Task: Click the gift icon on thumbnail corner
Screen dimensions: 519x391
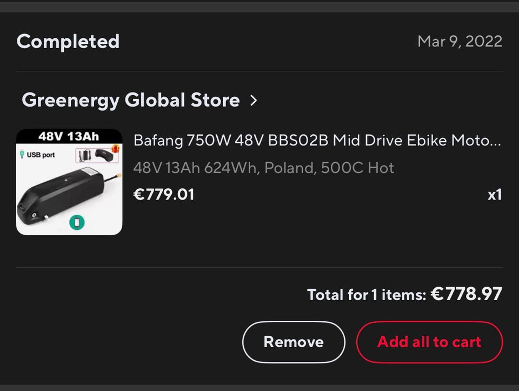Action: [114, 149]
